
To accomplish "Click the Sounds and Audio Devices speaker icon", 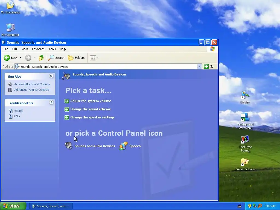I will (x=69, y=146).
